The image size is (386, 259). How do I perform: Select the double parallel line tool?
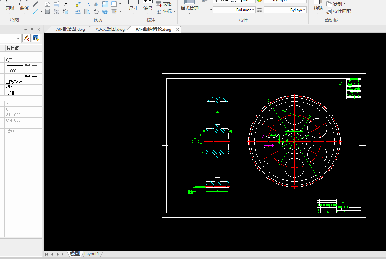(x=36, y=4)
